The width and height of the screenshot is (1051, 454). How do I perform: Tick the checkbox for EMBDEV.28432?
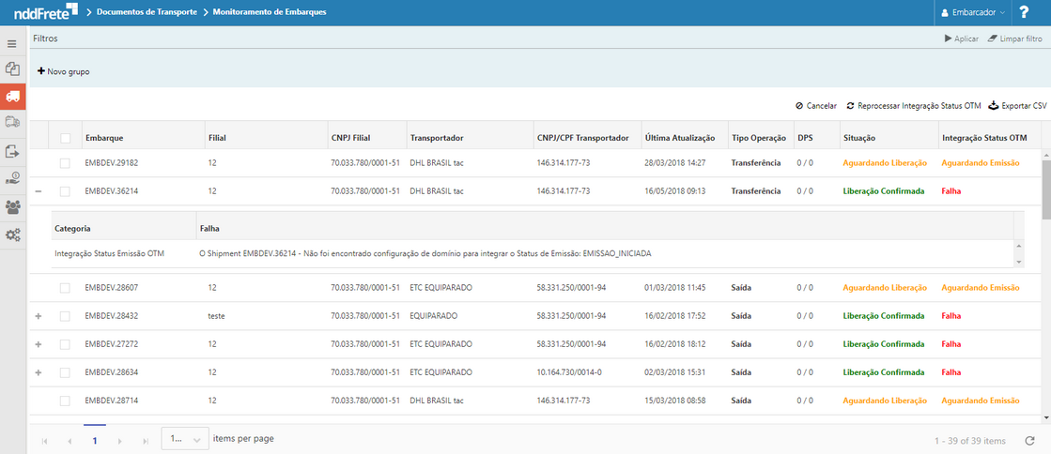point(65,316)
